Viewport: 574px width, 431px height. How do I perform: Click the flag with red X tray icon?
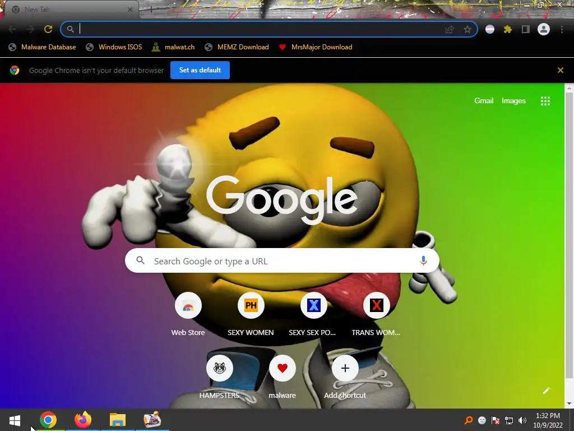tap(496, 420)
